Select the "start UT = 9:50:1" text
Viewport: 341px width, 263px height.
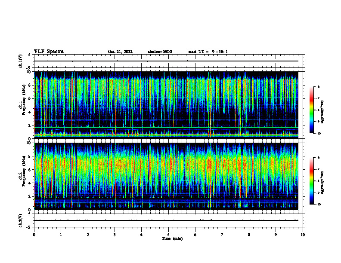(208, 52)
